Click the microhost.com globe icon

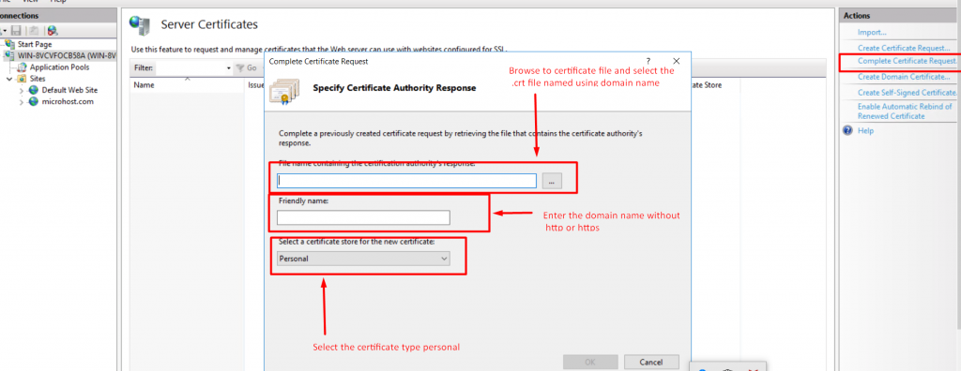tap(34, 101)
